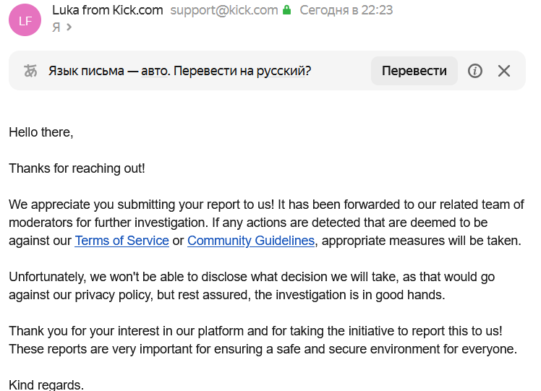
Task: Open source language selector авто
Action: pos(155,71)
